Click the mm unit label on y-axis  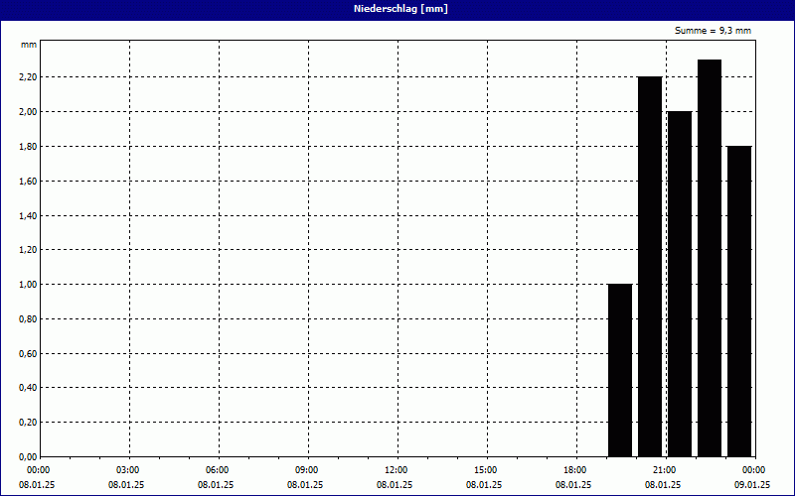29,45
